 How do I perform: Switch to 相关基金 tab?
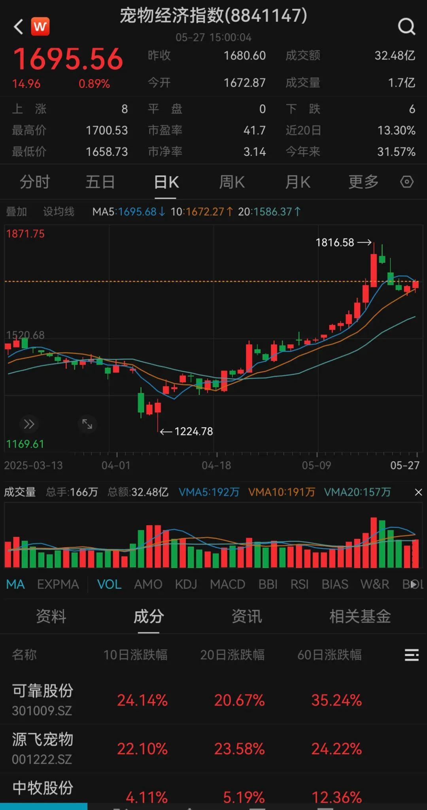pos(360,617)
